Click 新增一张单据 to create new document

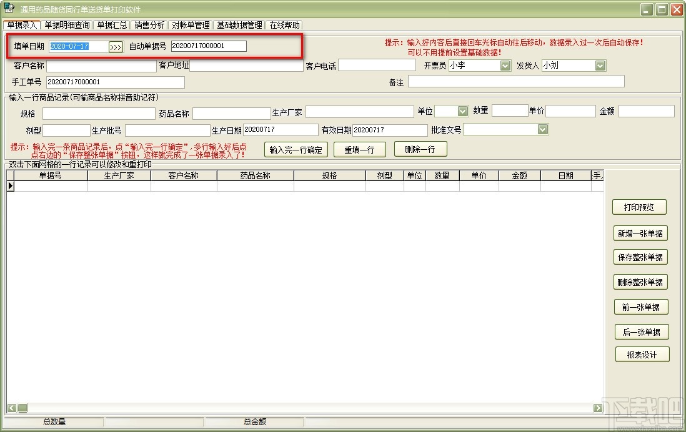(x=640, y=232)
